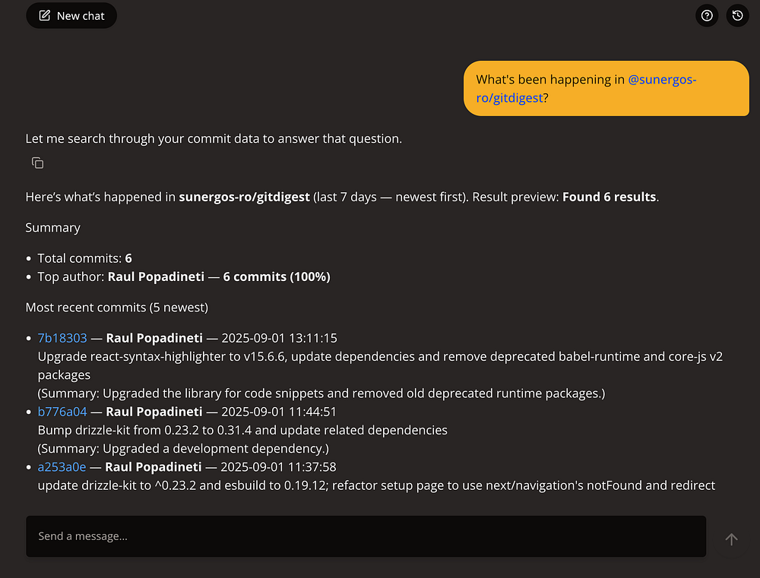Click the Summary heading

click(x=52, y=228)
